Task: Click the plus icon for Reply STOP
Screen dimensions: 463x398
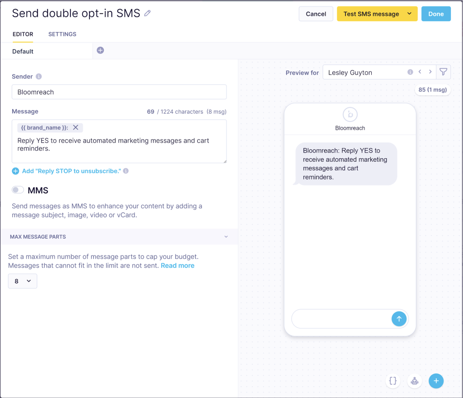Action: click(15, 171)
